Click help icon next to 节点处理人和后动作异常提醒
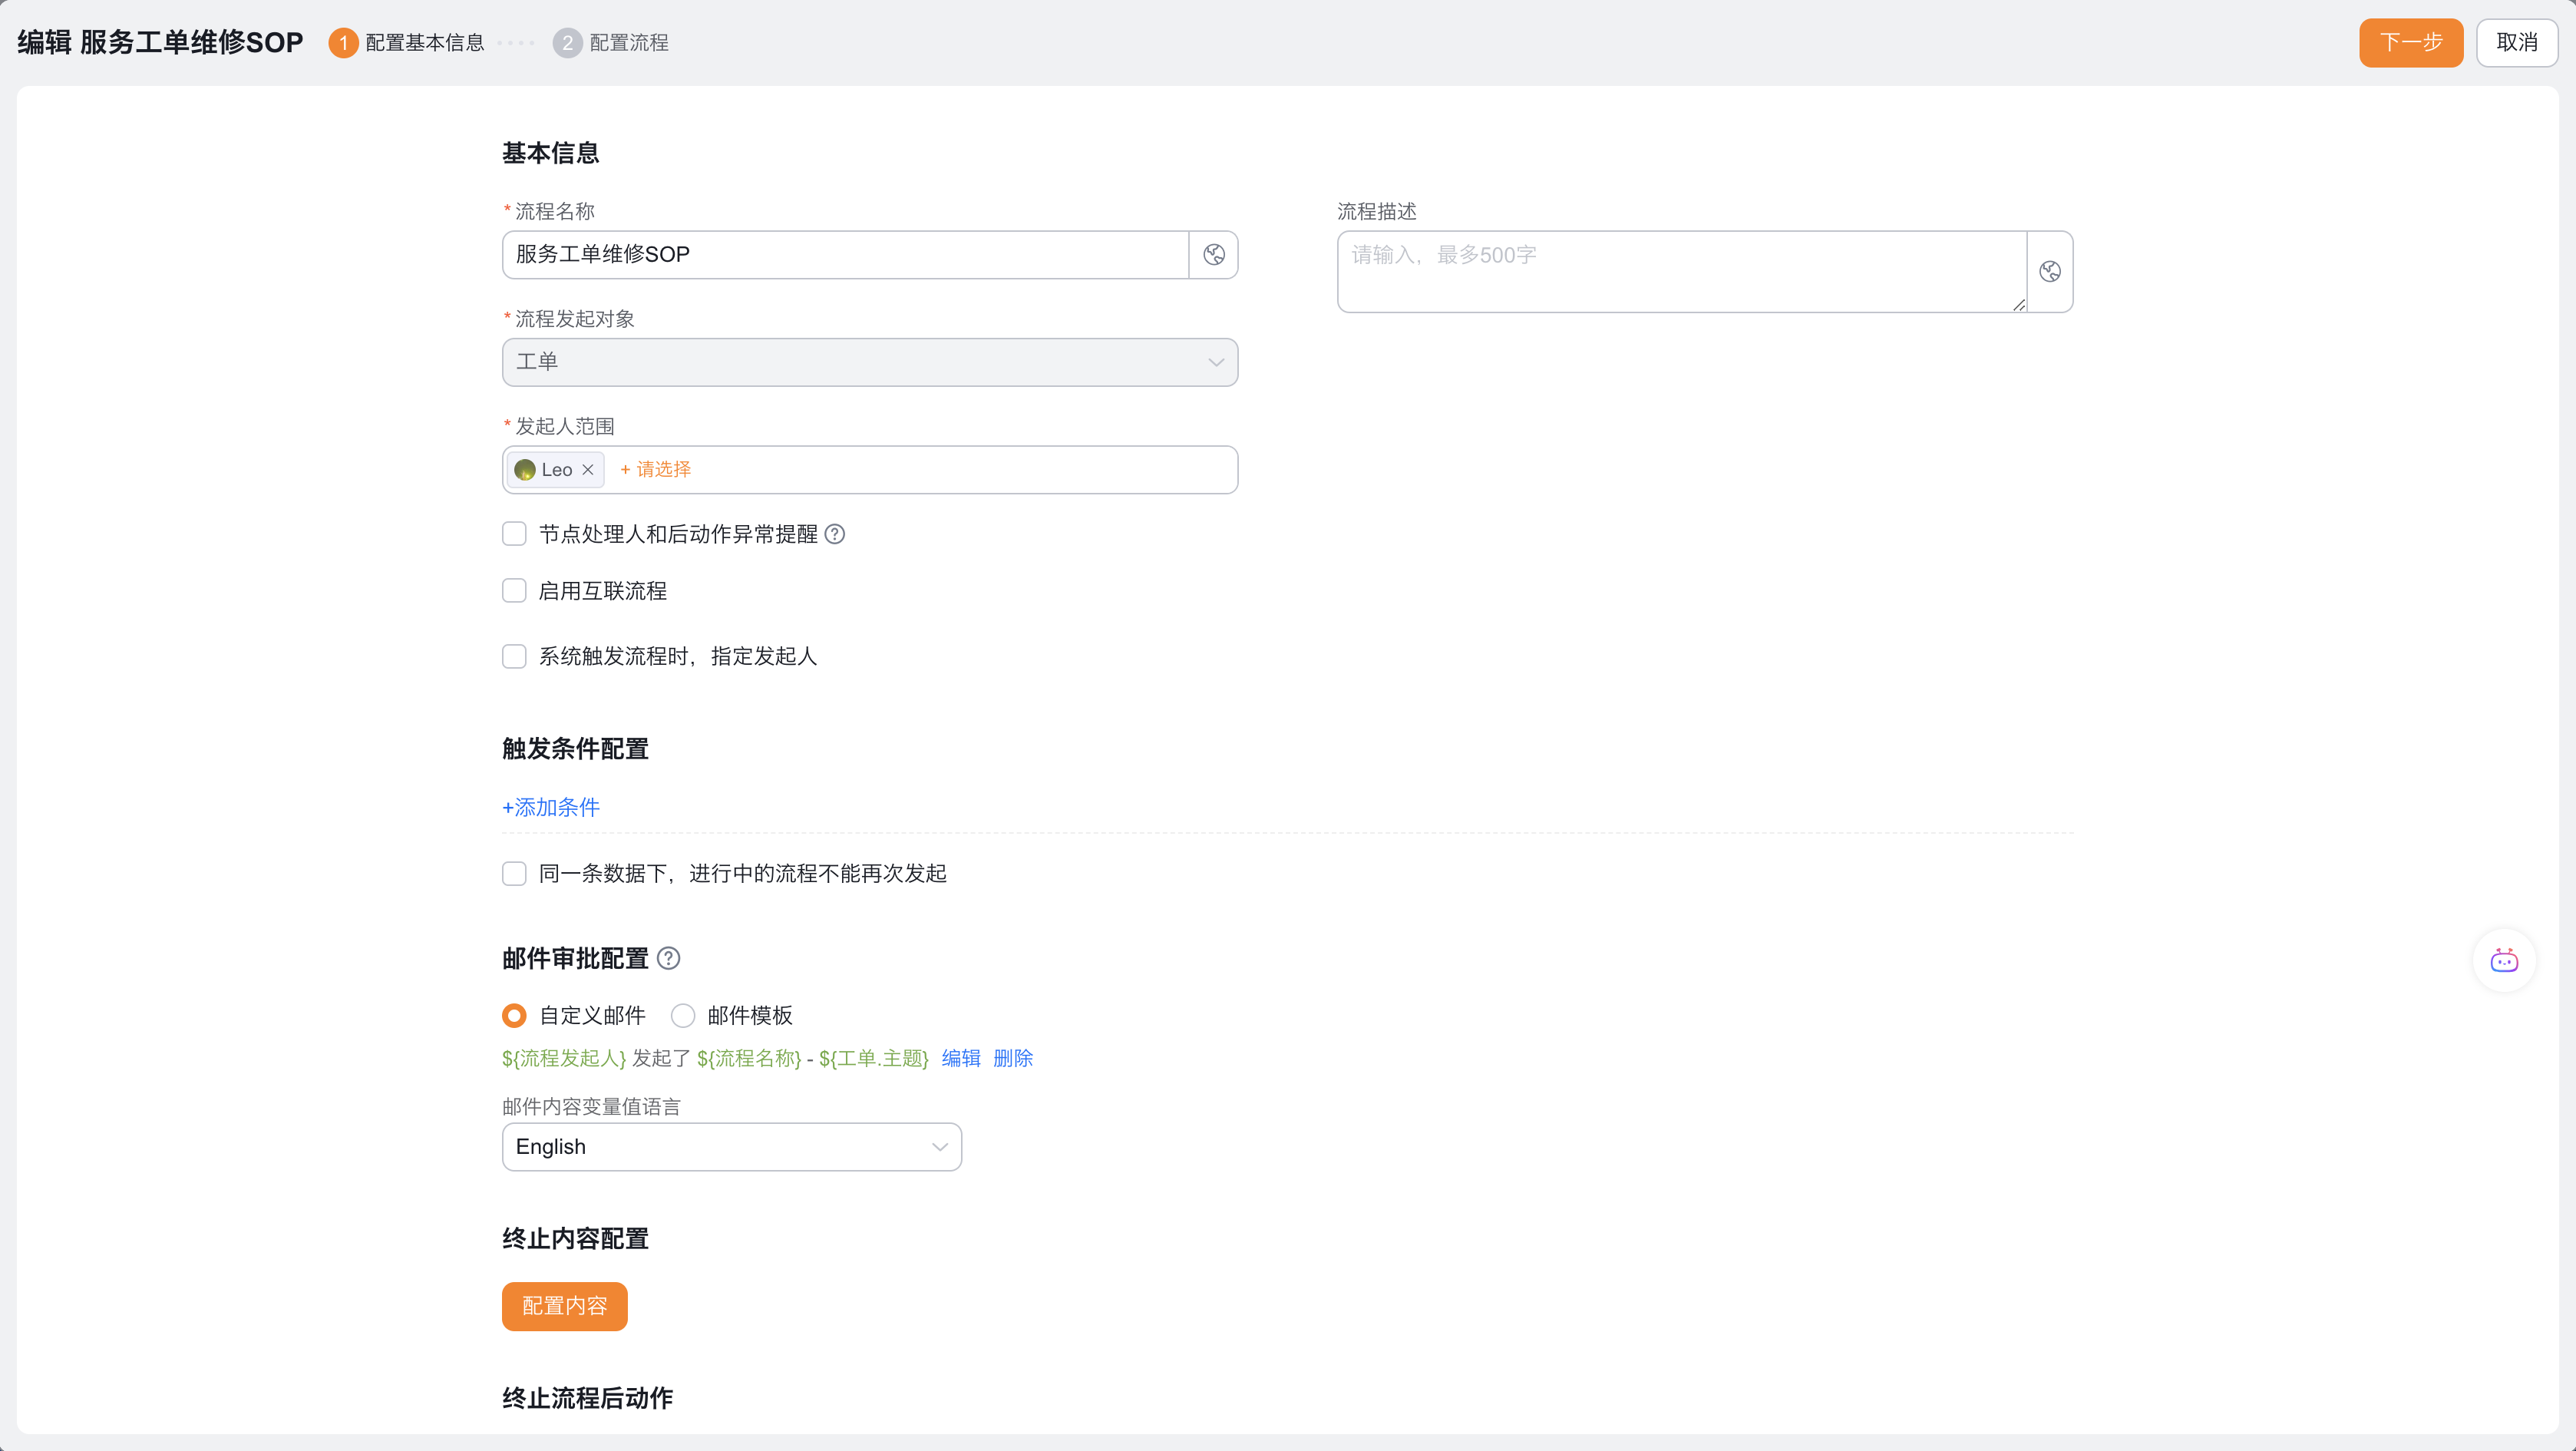Image resolution: width=2576 pixels, height=1451 pixels. 835,534
